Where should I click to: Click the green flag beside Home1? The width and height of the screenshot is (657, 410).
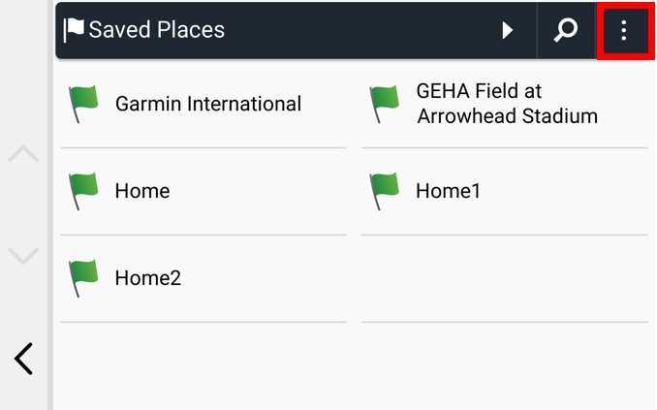coord(385,191)
